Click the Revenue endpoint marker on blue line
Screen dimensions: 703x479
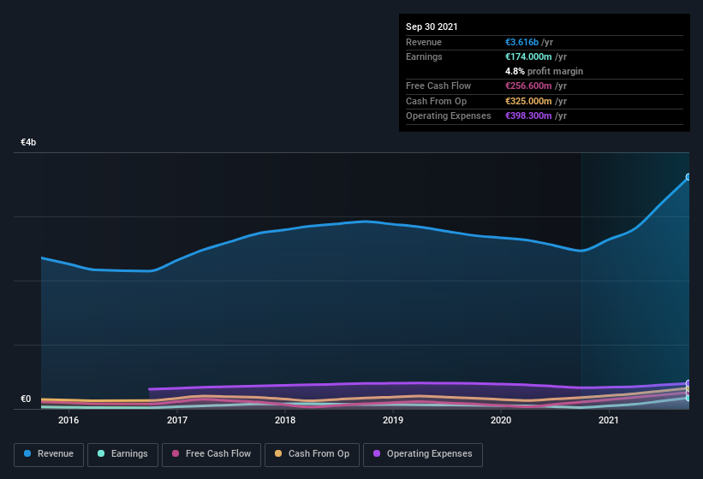(x=688, y=177)
